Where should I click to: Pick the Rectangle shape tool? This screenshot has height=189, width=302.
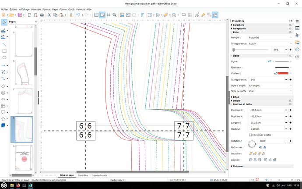(4, 51)
